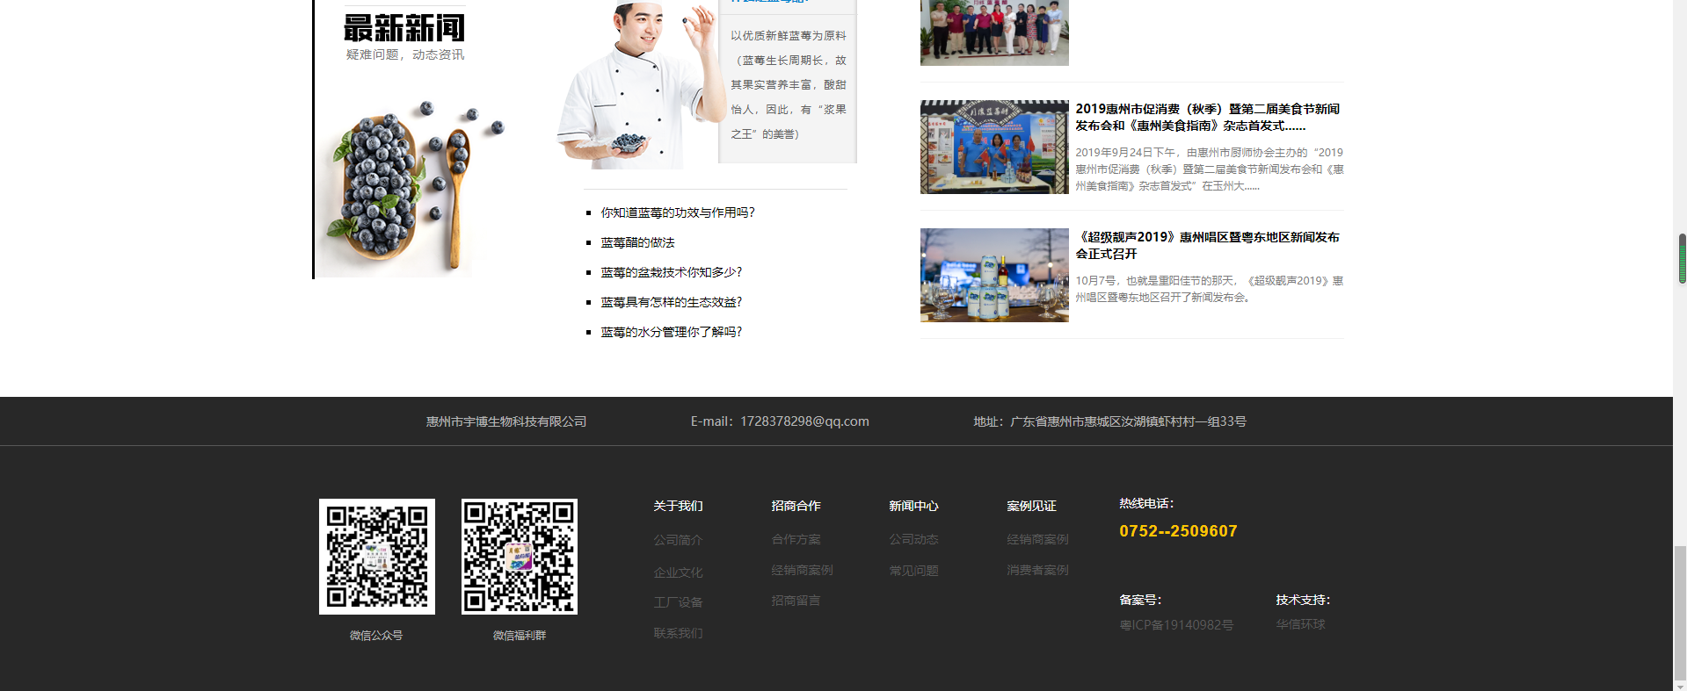Image resolution: width=1687 pixels, height=691 pixels.
Task: Open ICP record 粤ICP备19140982号
Action: tap(1176, 625)
